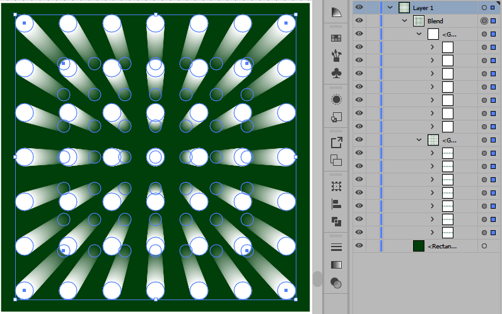This screenshot has height=314, width=502.
Task: Select the Layer 1 row name
Action: pos(423,8)
